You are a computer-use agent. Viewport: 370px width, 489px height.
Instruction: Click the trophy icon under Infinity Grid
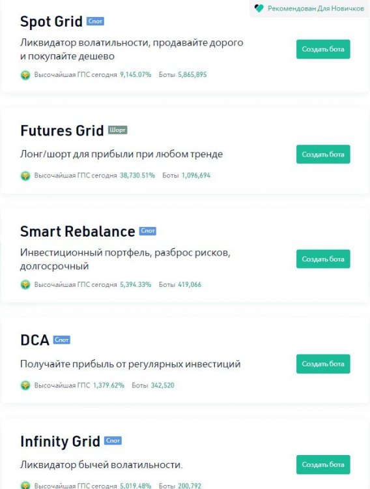click(25, 485)
